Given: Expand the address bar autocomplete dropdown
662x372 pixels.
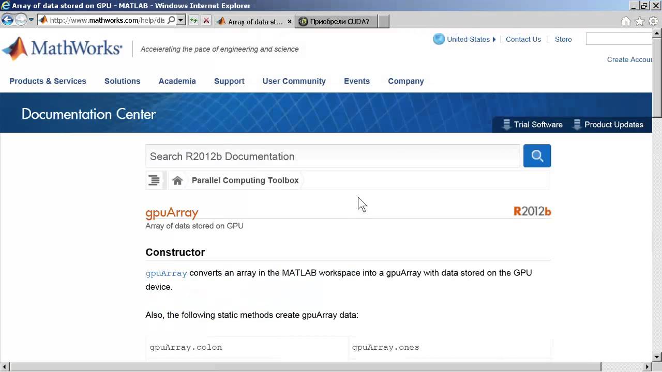Looking at the screenshot, I should (x=180, y=21).
